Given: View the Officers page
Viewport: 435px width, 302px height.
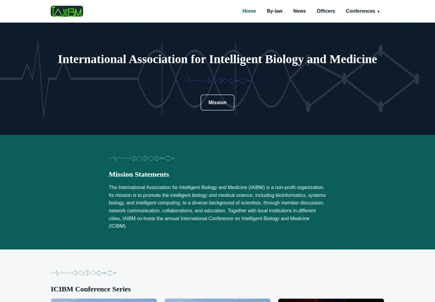Looking at the screenshot, I should click(326, 11).
